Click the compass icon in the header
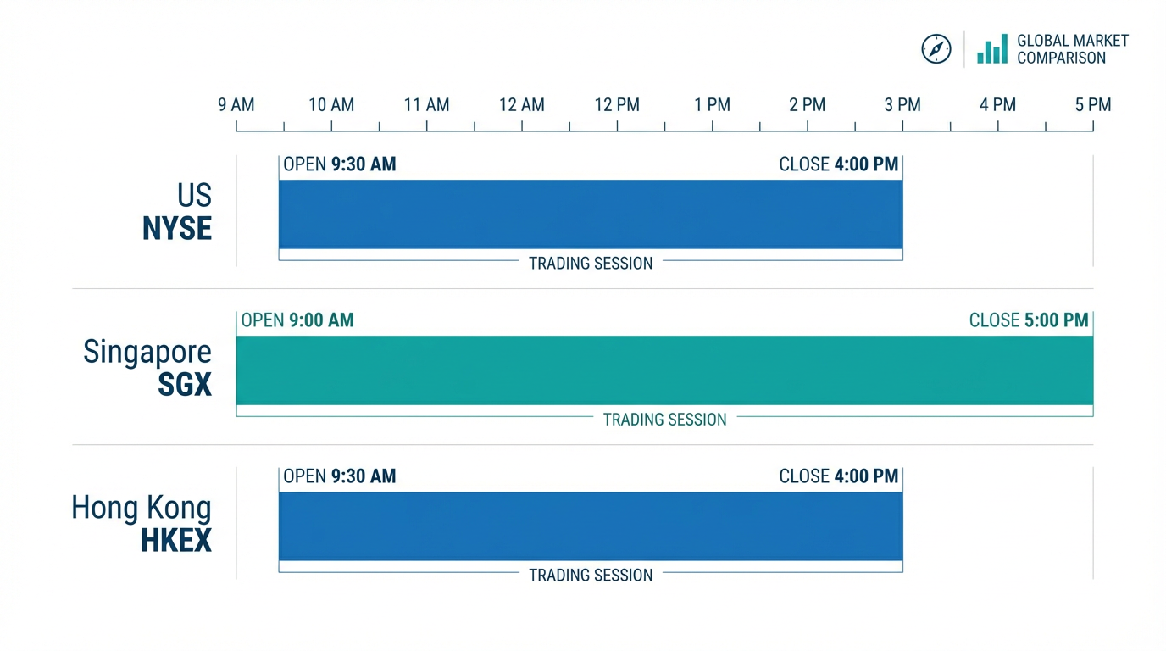 click(x=936, y=49)
